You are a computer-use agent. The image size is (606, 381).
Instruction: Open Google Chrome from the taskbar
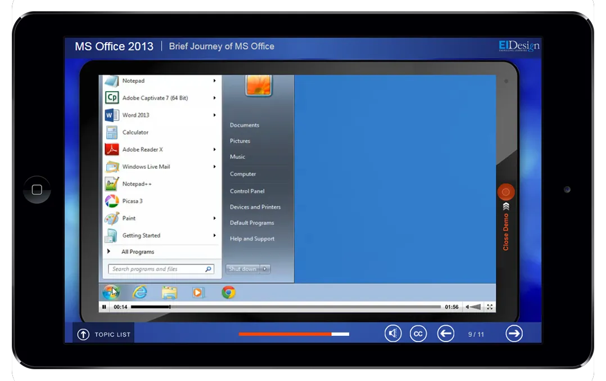[x=228, y=292]
